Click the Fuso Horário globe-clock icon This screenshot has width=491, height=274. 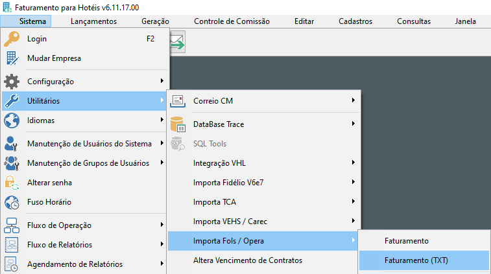(x=12, y=202)
